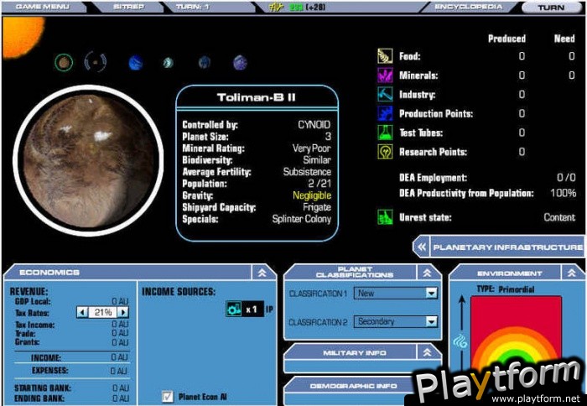Click the Demographic Info panel header
Viewport: 587px width, 406px height.
353,386
